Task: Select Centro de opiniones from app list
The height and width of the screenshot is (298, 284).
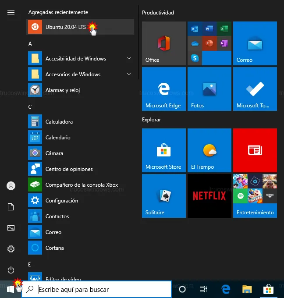Action: coord(69,169)
